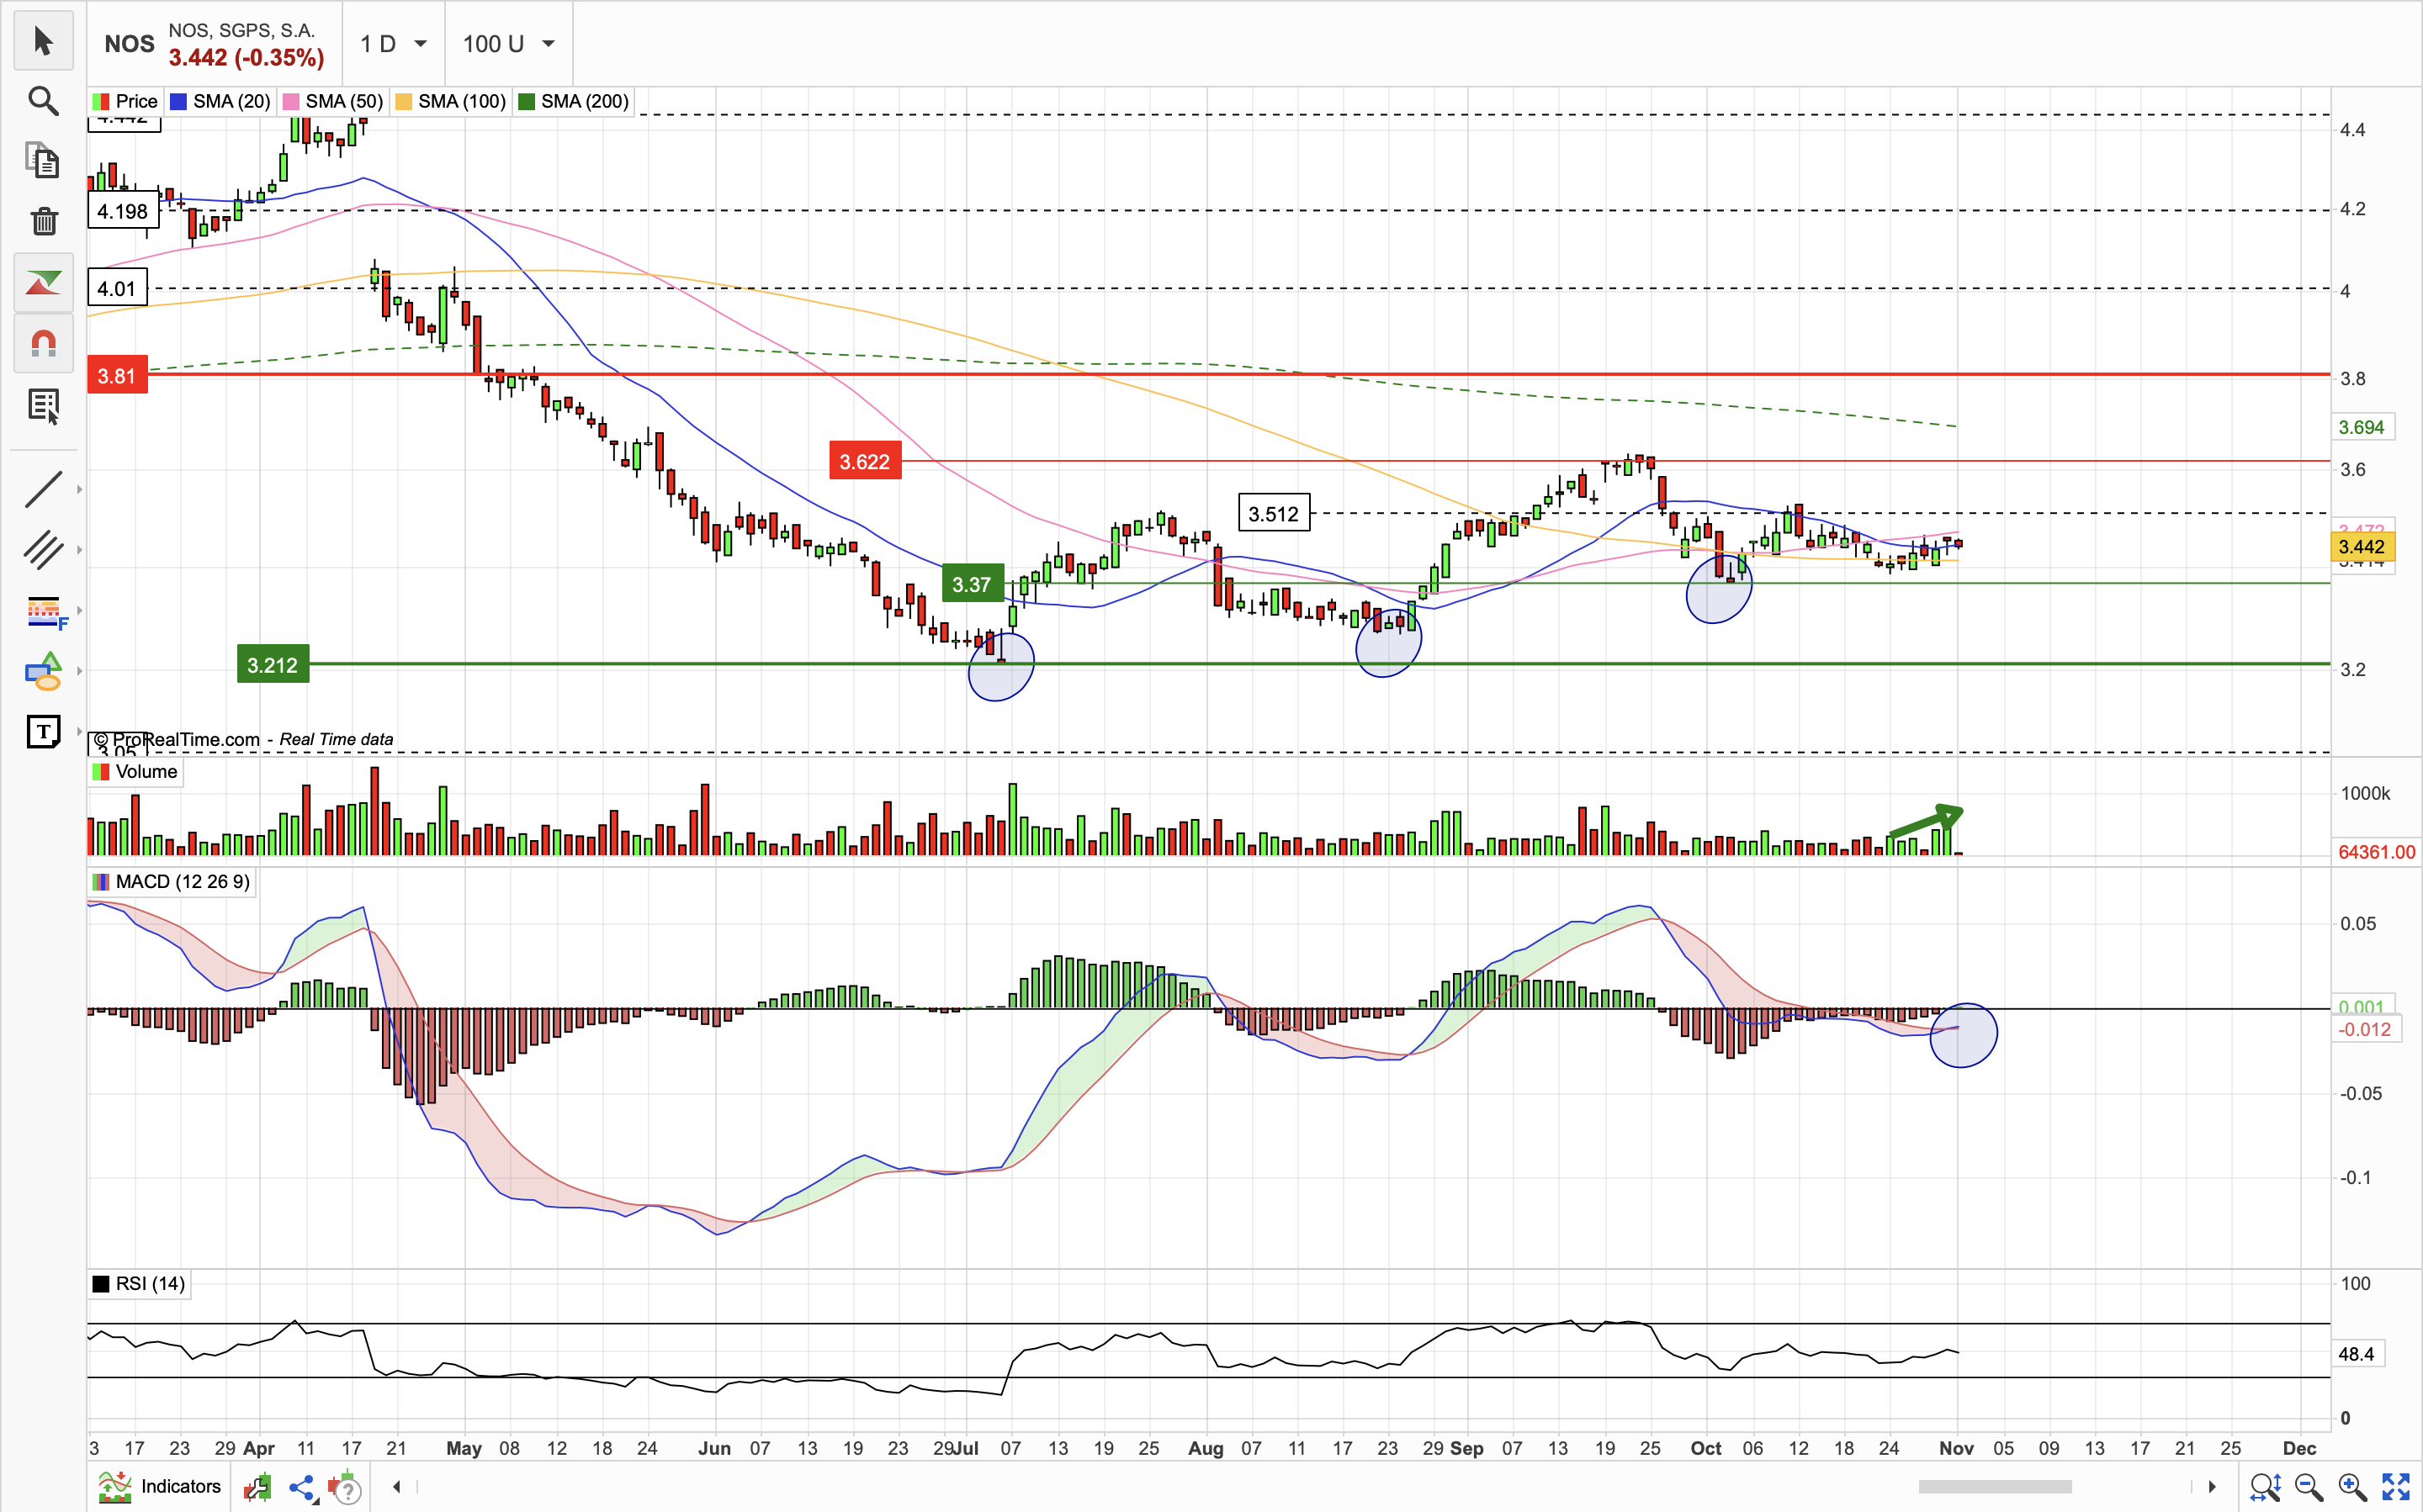Click the horizontal time scrollbar thumb
The height and width of the screenshot is (1512, 2423).
click(1994, 1487)
